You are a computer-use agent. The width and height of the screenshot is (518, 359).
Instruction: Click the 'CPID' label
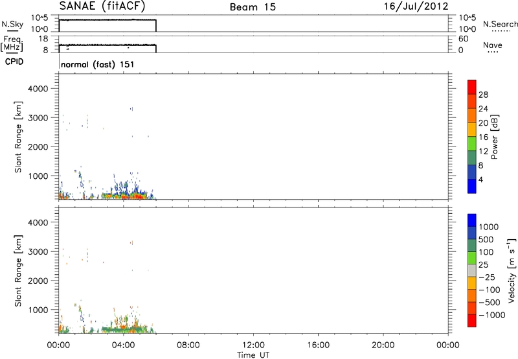(14, 62)
